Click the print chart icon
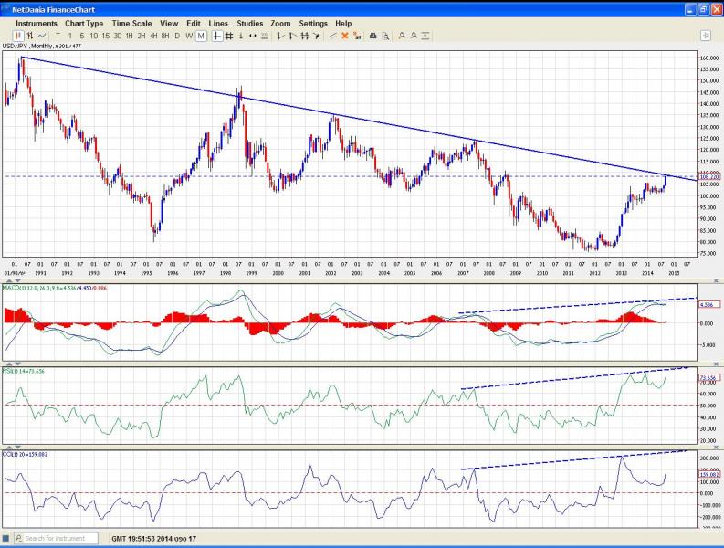Screen dimensions: 724x548 373,36
